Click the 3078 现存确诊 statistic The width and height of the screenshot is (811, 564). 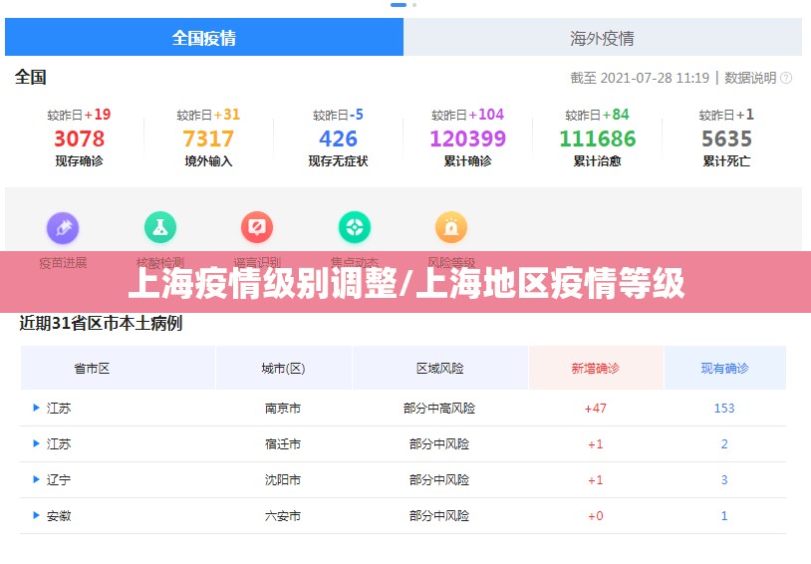point(79,139)
